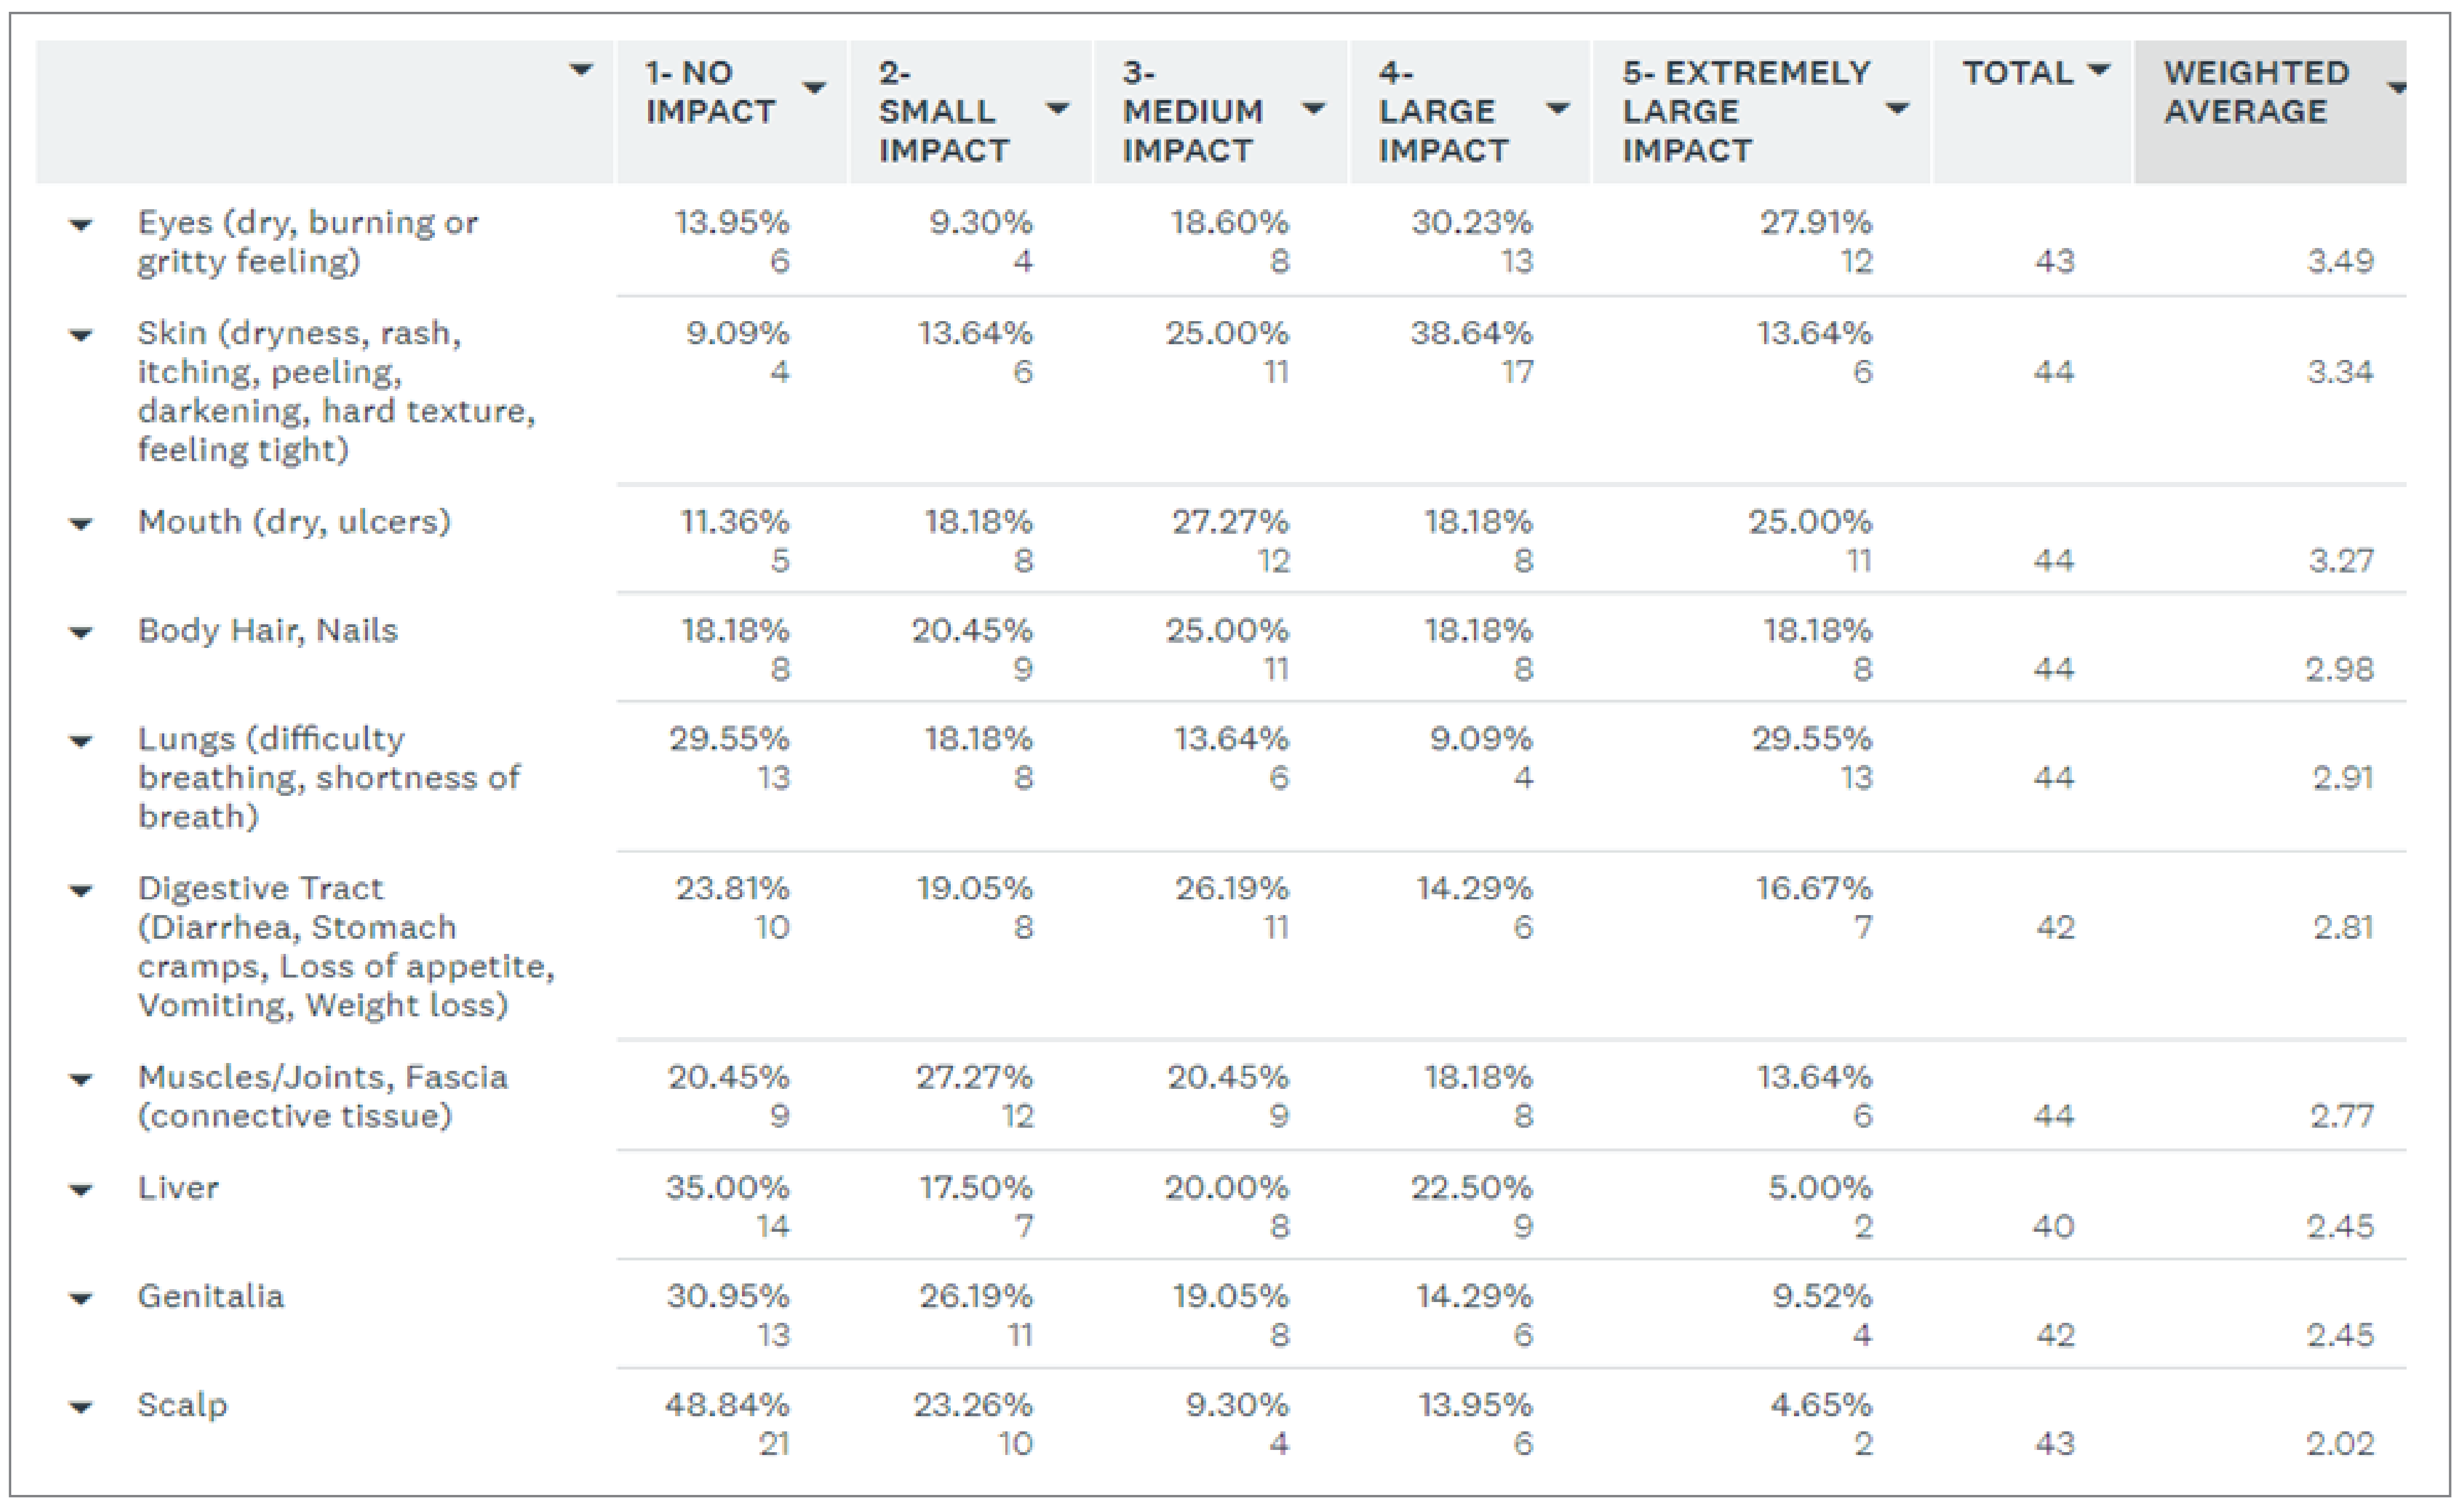Expand the Liver row arrow
Image resolution: width=2464 pixels, height=1509 pixels.
coord(81,1190)
